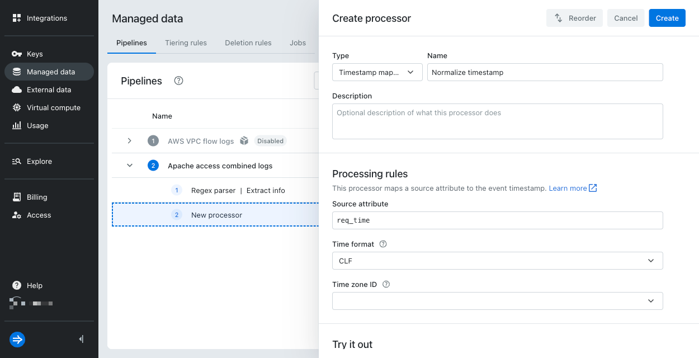This screenshot has height=358, width=699.
Task: Collapse the sidebar with the arrow icon
Action: click(81, 339)
